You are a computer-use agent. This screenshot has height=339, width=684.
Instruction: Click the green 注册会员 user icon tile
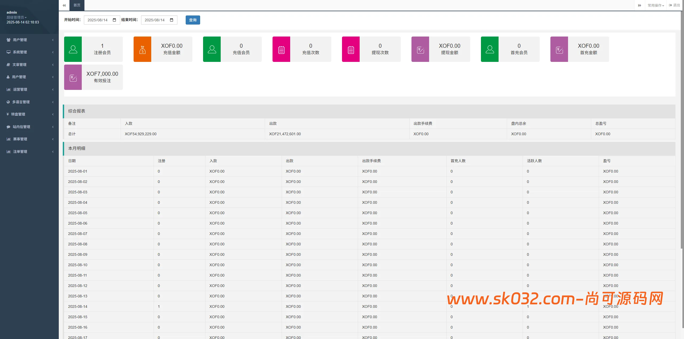(73, 49)
